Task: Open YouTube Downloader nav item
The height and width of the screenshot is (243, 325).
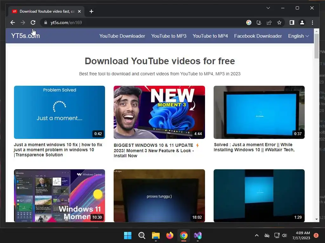Action: [x=122, y=36]
